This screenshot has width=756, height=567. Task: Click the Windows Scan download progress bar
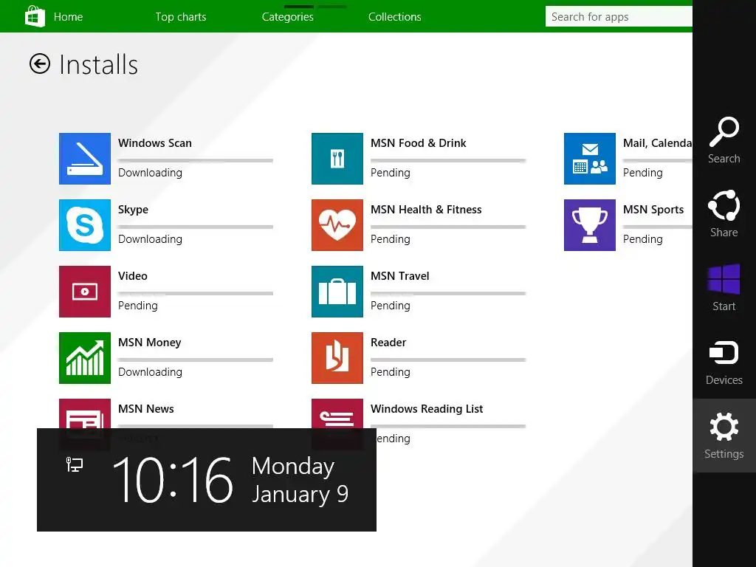196,160
